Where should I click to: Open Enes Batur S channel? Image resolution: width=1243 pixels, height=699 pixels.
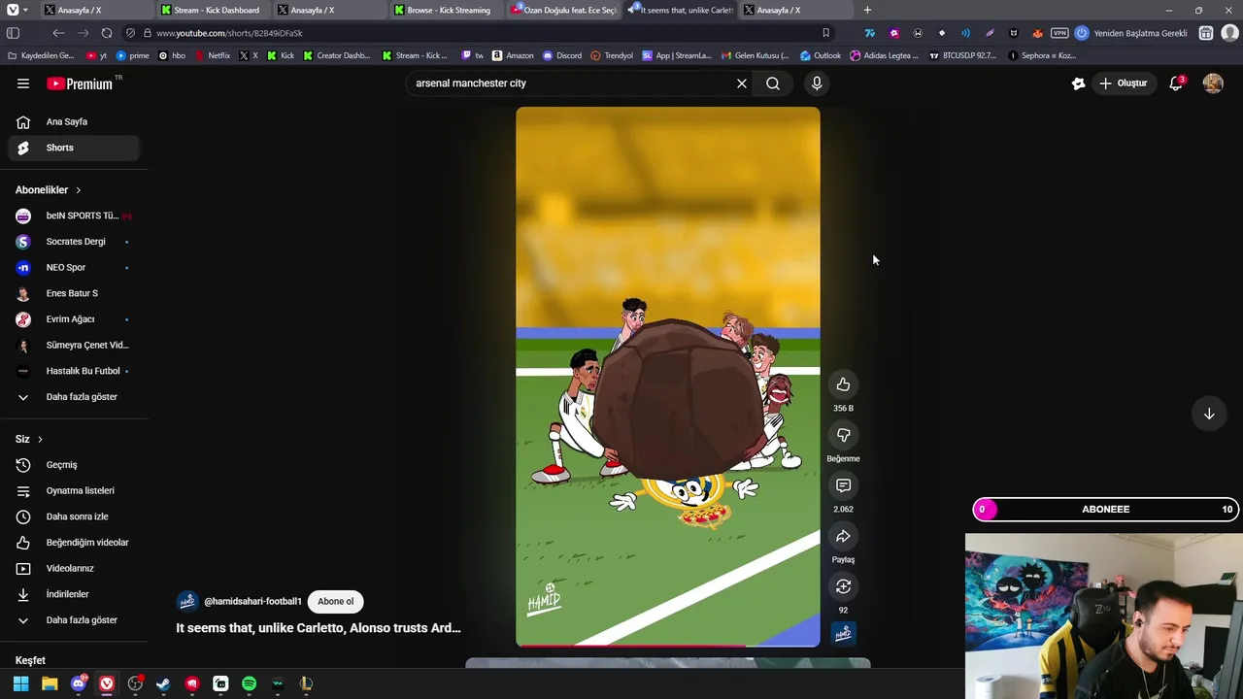[74, 293]
